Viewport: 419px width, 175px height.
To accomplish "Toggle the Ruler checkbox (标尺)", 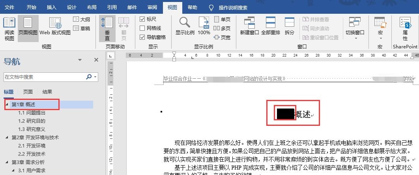I will tap(142, 19).
